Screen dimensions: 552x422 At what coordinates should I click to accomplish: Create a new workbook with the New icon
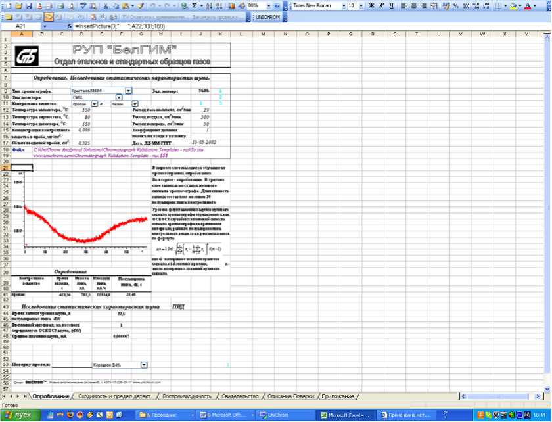(x=9, y=6)
